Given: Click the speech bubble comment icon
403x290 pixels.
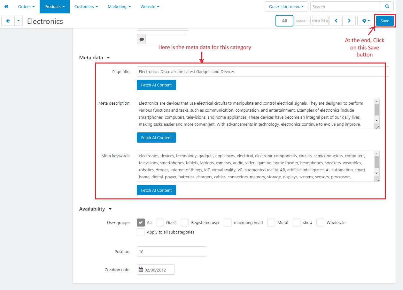Looking at the screenshot, I should [x=141, y=39].
